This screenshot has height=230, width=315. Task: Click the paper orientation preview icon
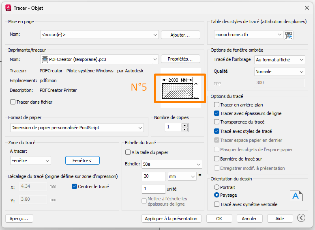point(296,196)
